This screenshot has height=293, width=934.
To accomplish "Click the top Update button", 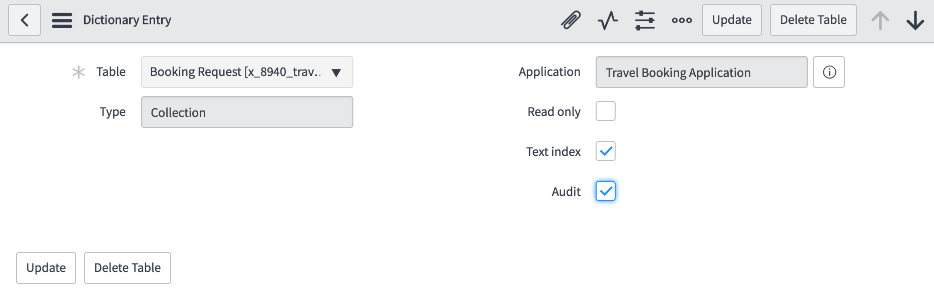I will (732, 20).
